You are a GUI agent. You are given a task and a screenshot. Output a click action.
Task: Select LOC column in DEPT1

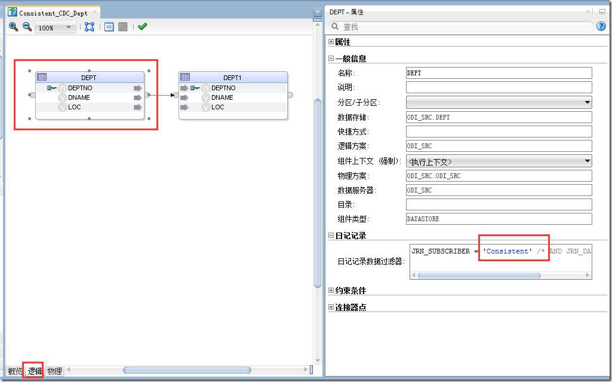coord(217,107)
